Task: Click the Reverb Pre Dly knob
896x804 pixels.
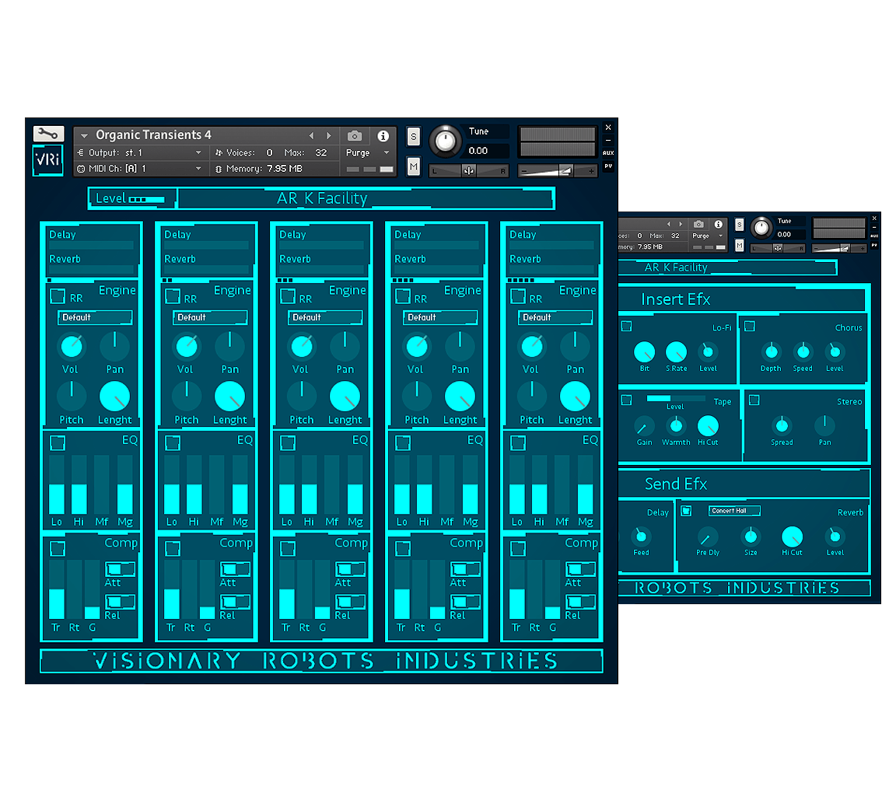Action: (708, 537)
